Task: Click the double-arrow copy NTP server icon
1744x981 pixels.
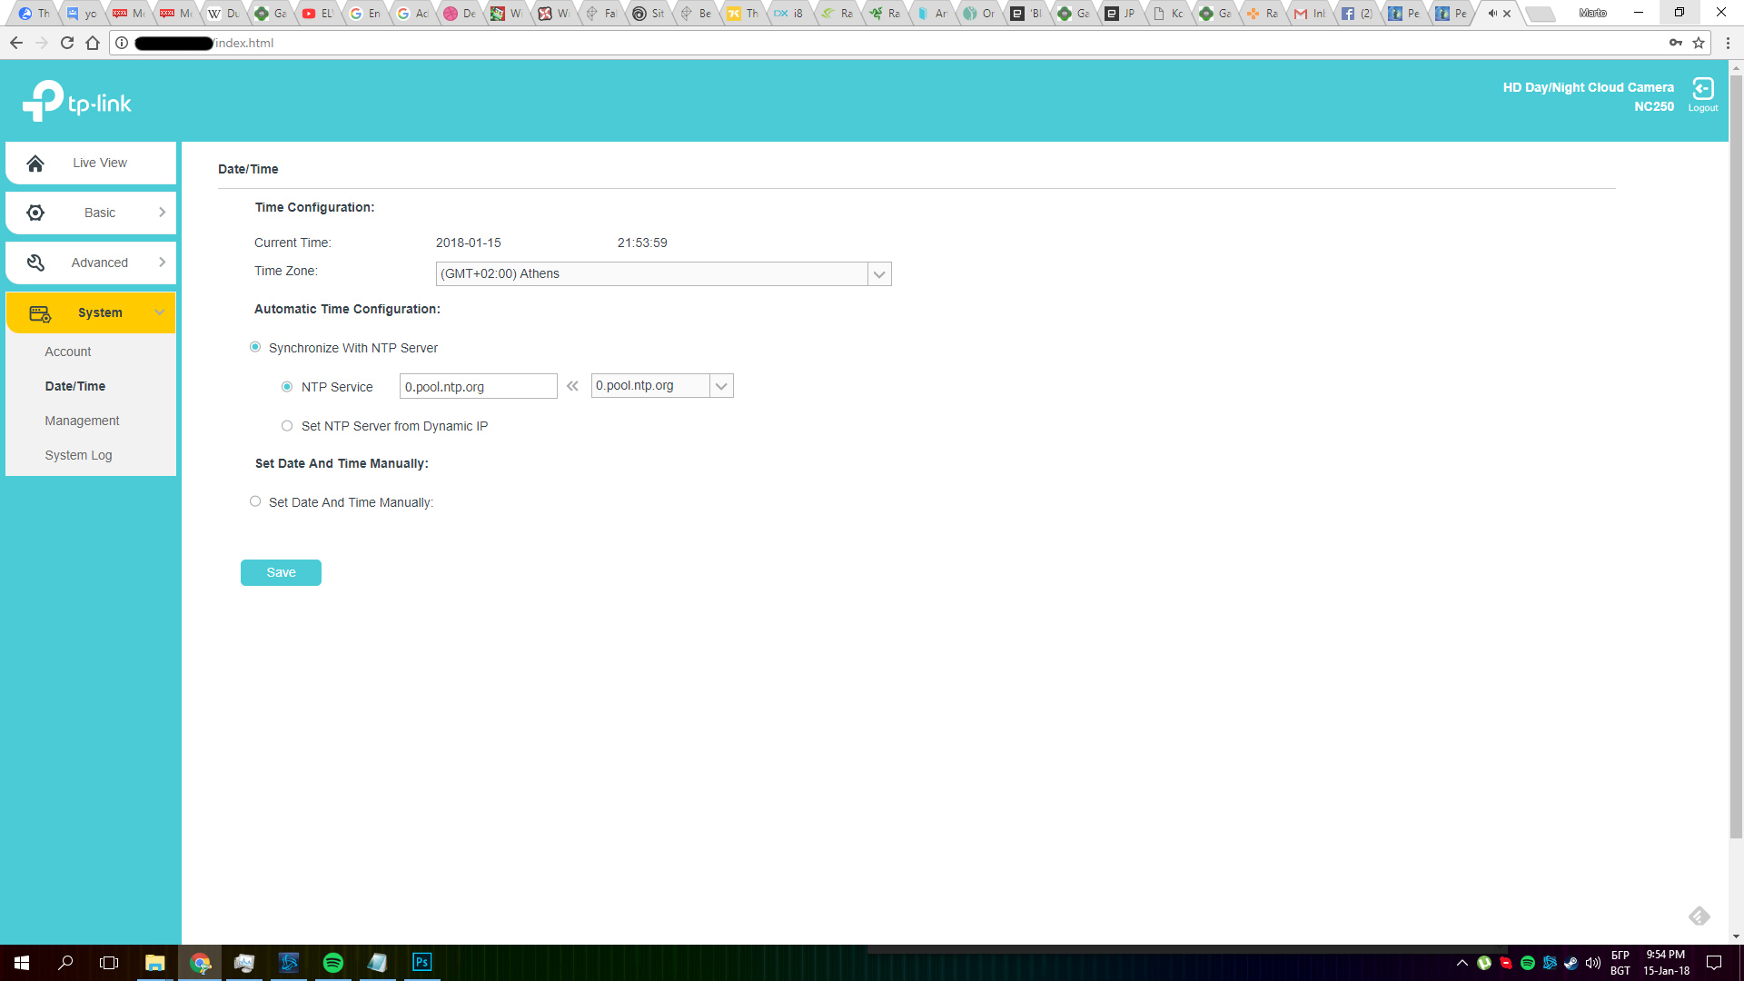Action: coord(572,386)
